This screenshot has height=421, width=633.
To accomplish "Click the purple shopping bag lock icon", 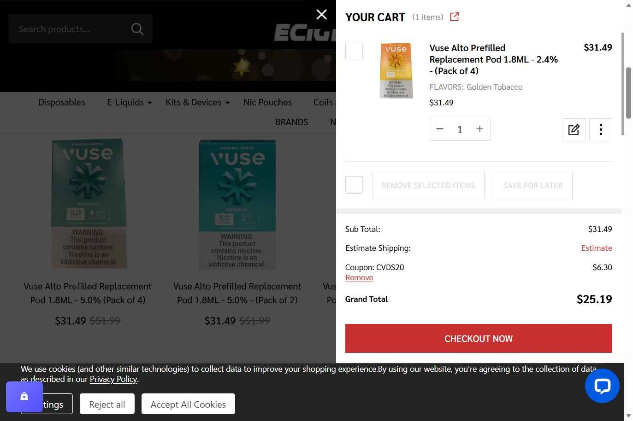I will 24,397.
